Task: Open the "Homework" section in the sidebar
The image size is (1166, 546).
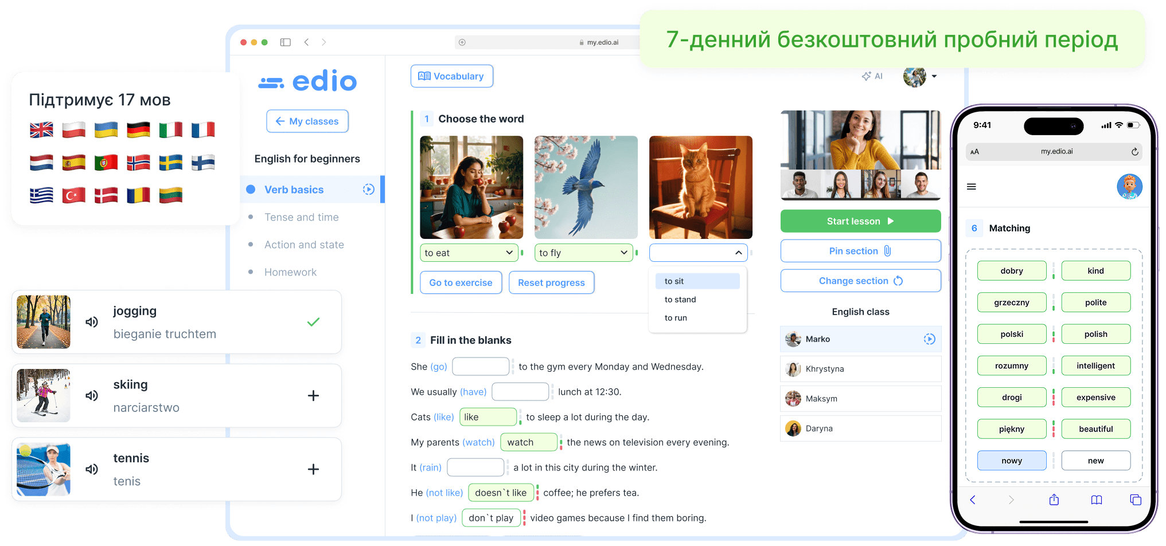Action: point(290,272)
